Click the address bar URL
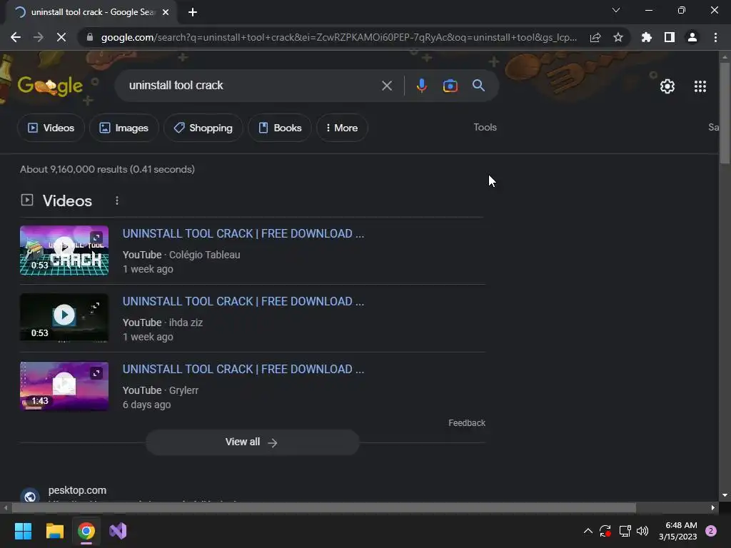731x548 pixels. 339,37
